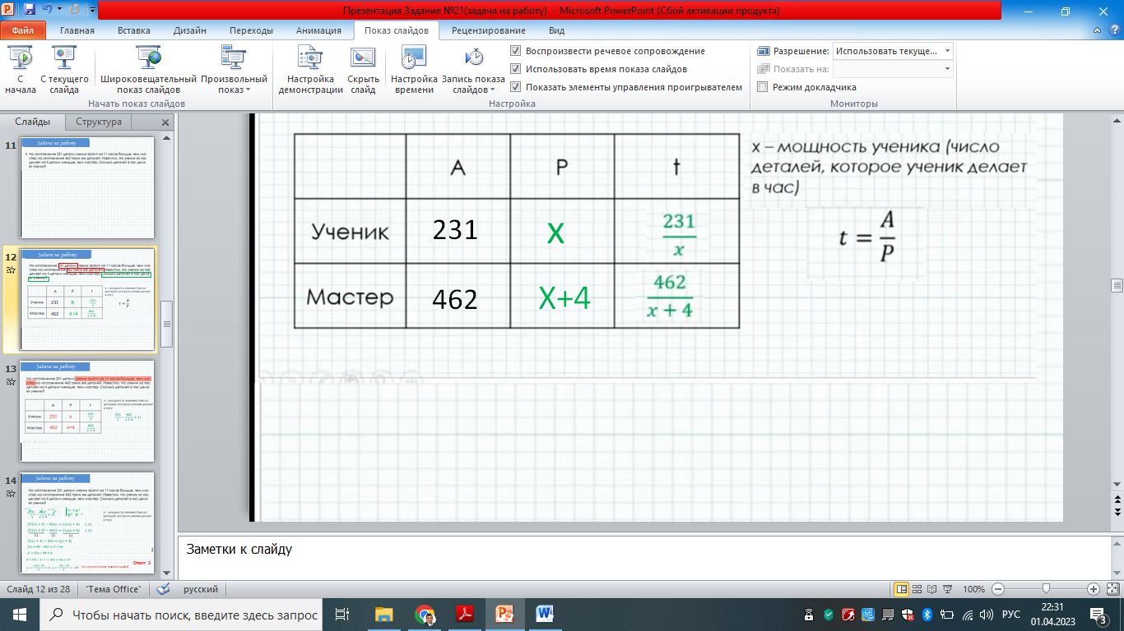Viewport: 1124px width, 631px height.
Task: Toggle Воспроизвести речевое сопровождение checkbox
Action: 515,51
